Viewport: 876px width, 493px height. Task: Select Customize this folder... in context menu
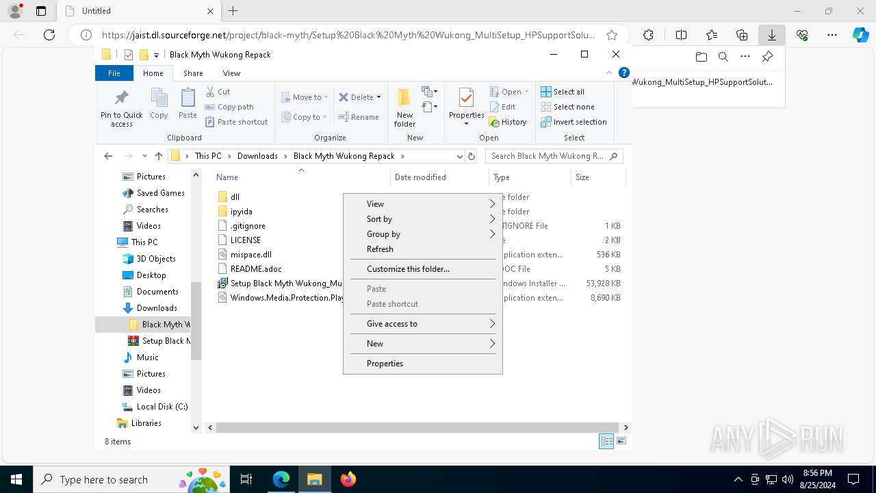coord(422,269)
